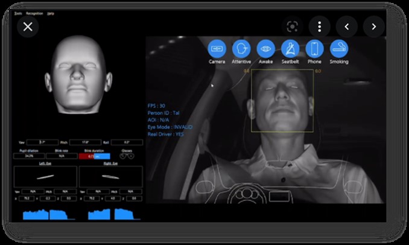Click the Pupil dilation value field
The image size is (409, 245).
pyautogui.click(x=28, y=156)
